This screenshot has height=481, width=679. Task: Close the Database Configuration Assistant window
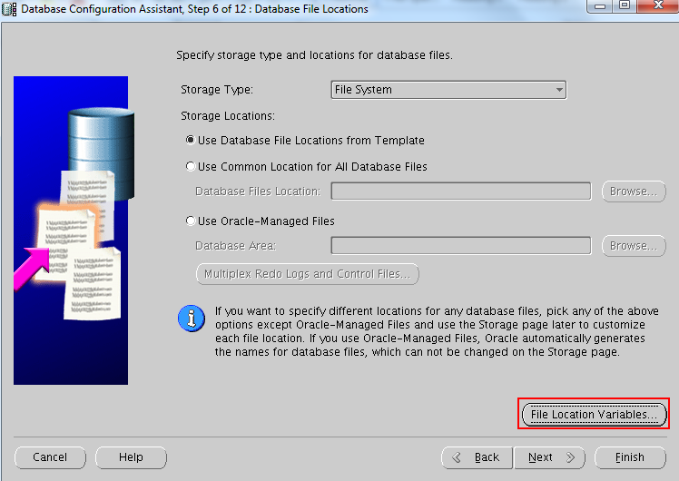[x=658, y=6]
